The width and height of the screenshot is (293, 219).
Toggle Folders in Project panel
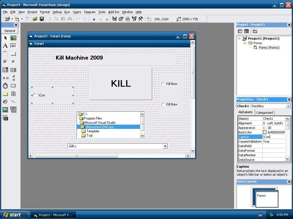[x=255, y=31]
